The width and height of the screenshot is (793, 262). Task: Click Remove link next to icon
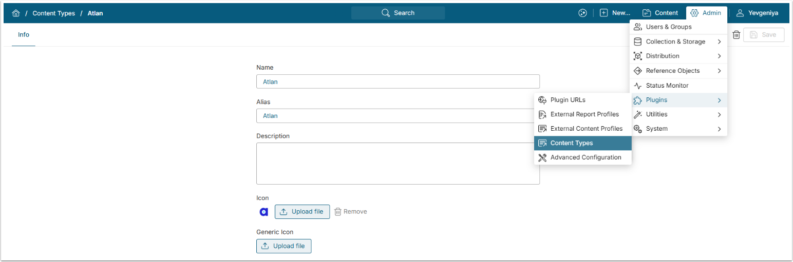351,212
